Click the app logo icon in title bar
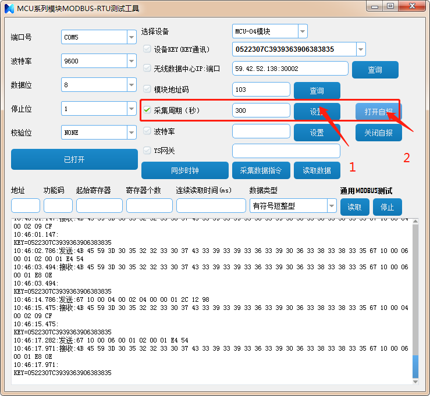Image resolution: width=430 pixels, height=396 pixels. click(x=9, y=8)
